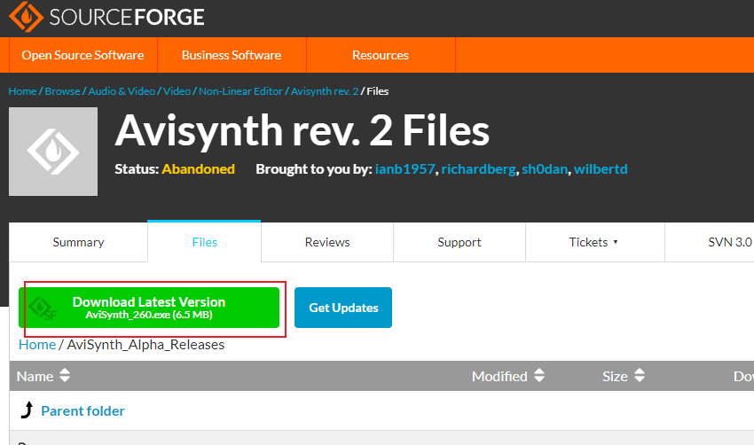Viewport: 754px width, 445px height.
Task: Click the Avisynth project thumbnail icon
Action: tap(53, 152)
